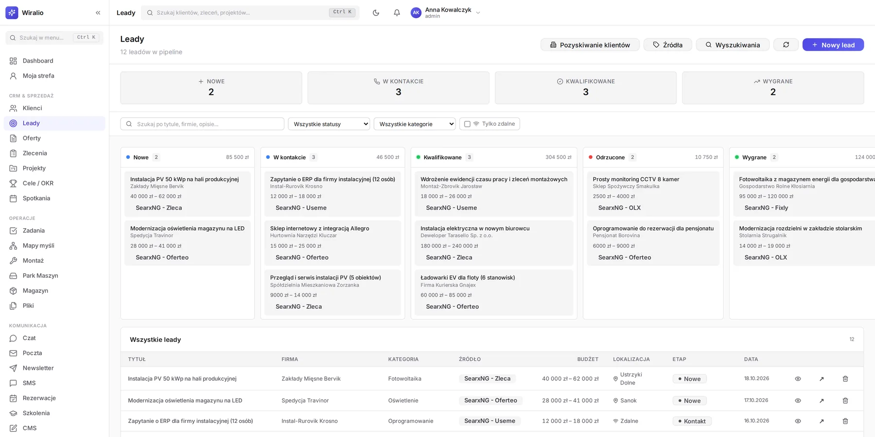Go to Klienci in the sidebar
The width and height of the screenshot is (875, 437).
54,108
